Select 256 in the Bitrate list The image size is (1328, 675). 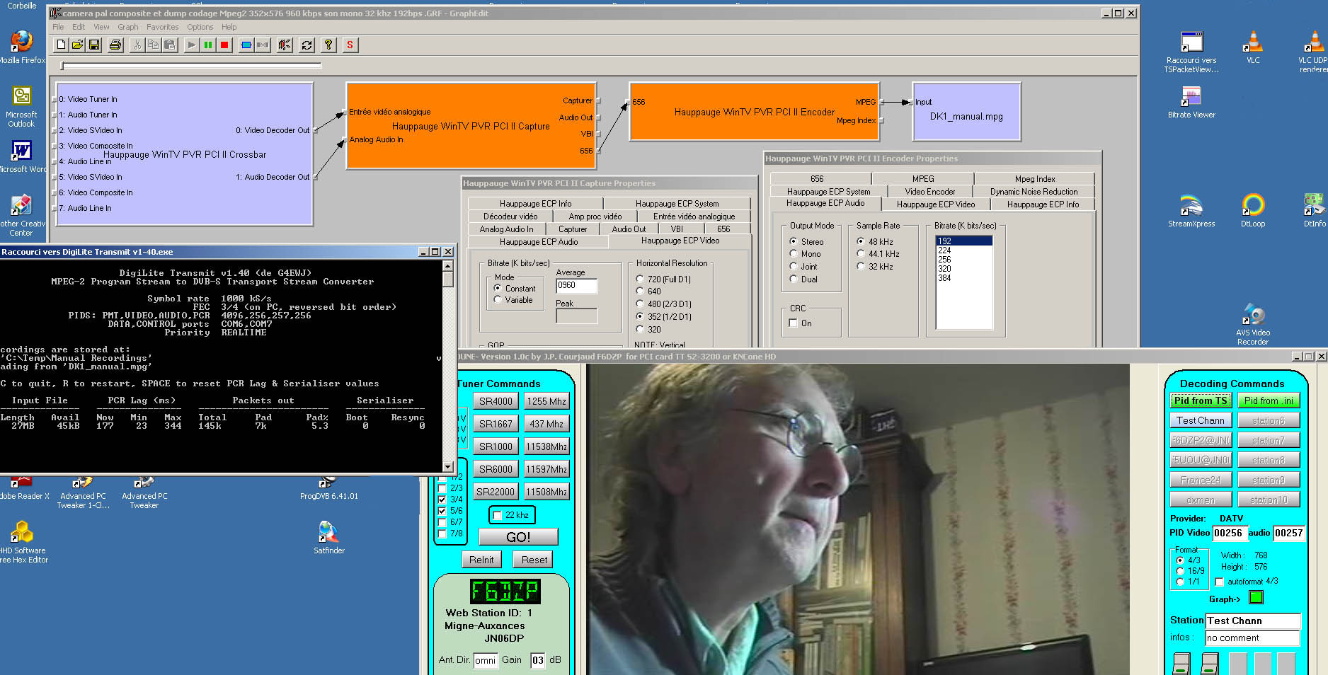click(x=964, y=260)
